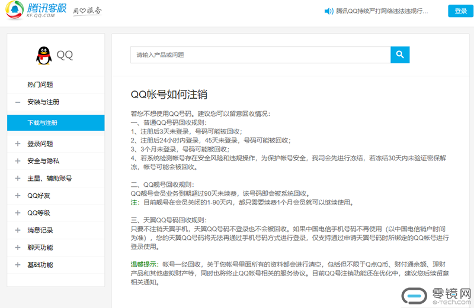Select 安装与注册 menu label
Image resolution: width=474 pixels, height=308 pixels.
[x=43, y=102]
